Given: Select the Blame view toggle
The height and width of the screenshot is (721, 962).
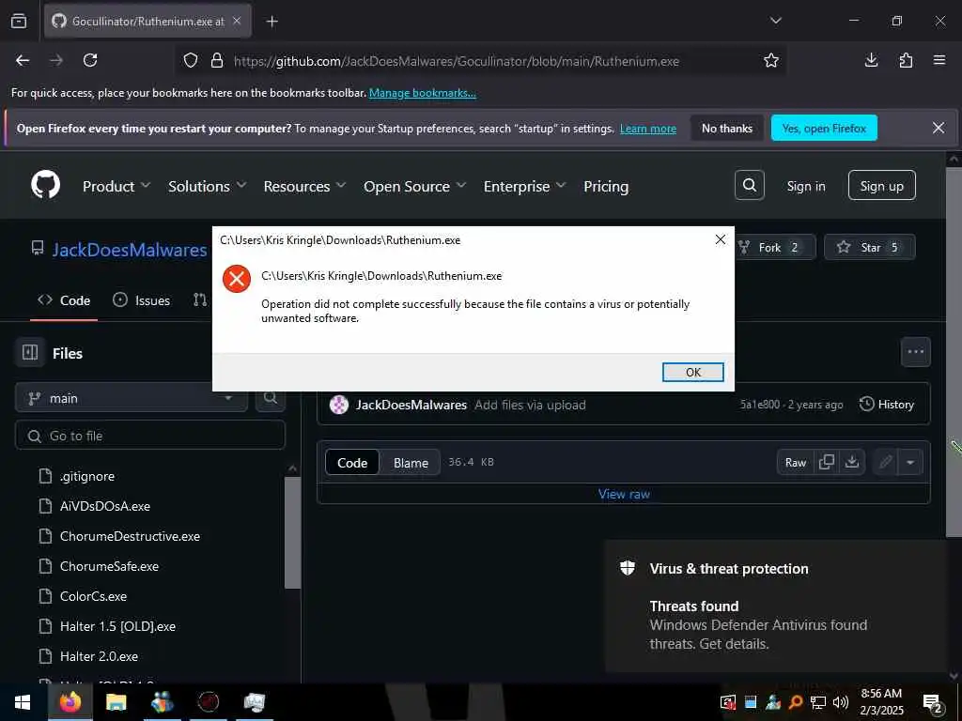Looking at the screenshot, I should click(x=411, y=463).
